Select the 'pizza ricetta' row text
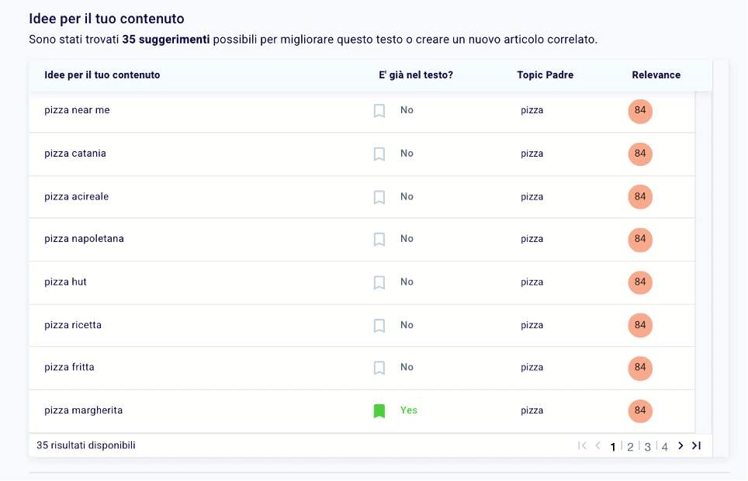The width and height of the screenshot is (748, 481). coord(73,325)
